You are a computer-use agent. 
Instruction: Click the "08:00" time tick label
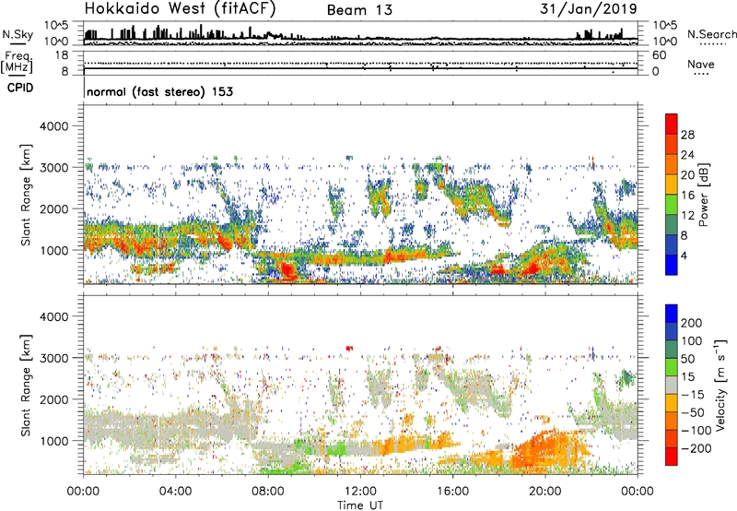point(268,492)
